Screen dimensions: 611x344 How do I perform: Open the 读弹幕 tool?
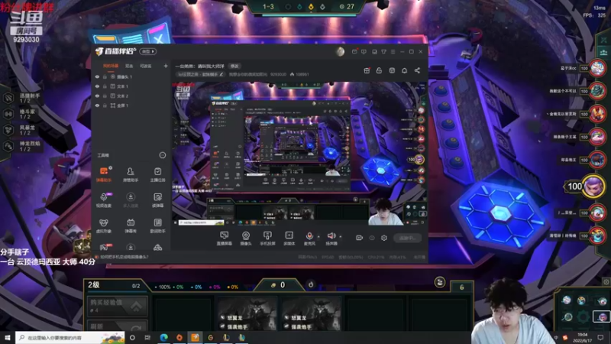157,200
